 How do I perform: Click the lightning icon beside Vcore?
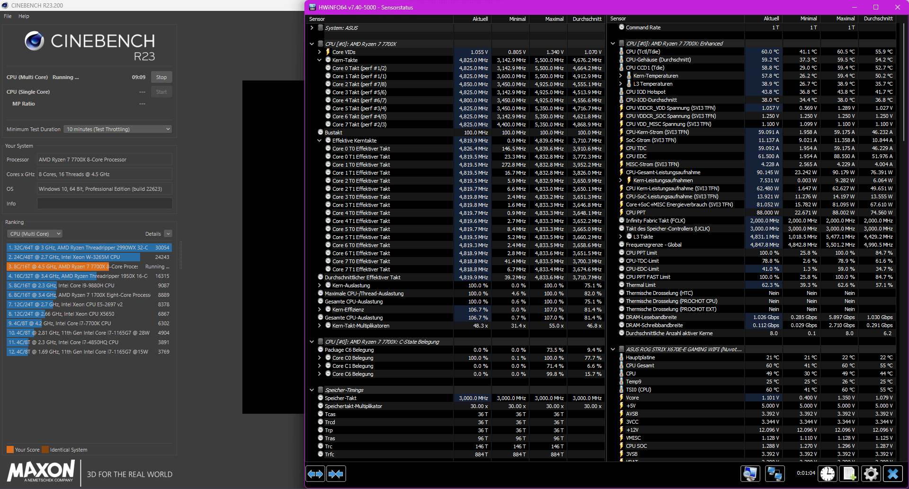621,398
